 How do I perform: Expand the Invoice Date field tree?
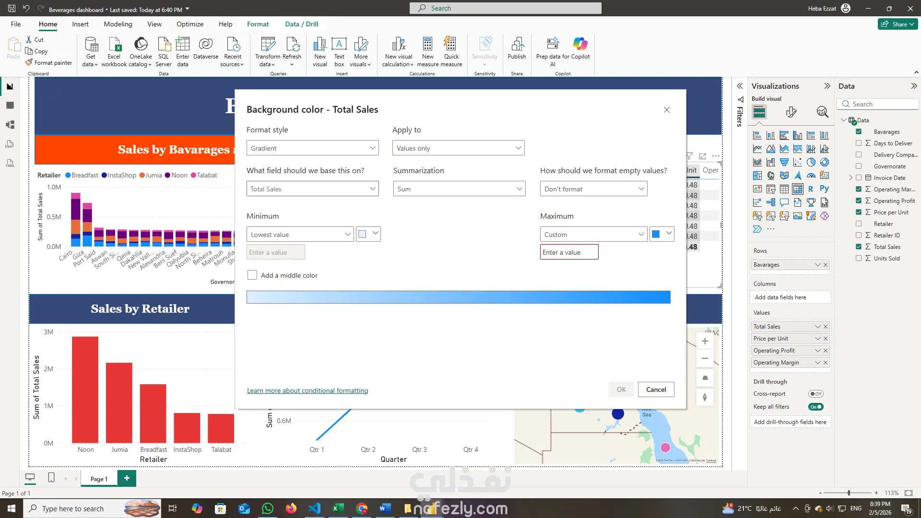pyautogui.click(x=851, y=178)
